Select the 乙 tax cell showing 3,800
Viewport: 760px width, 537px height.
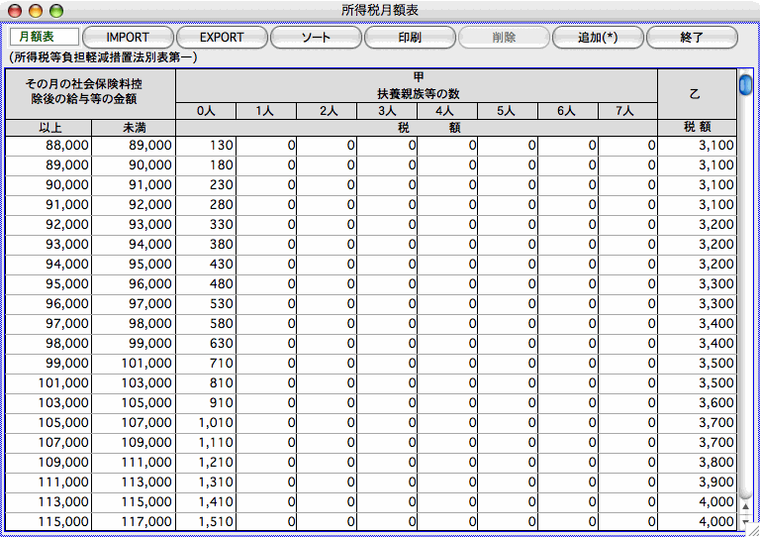[698, 463]
